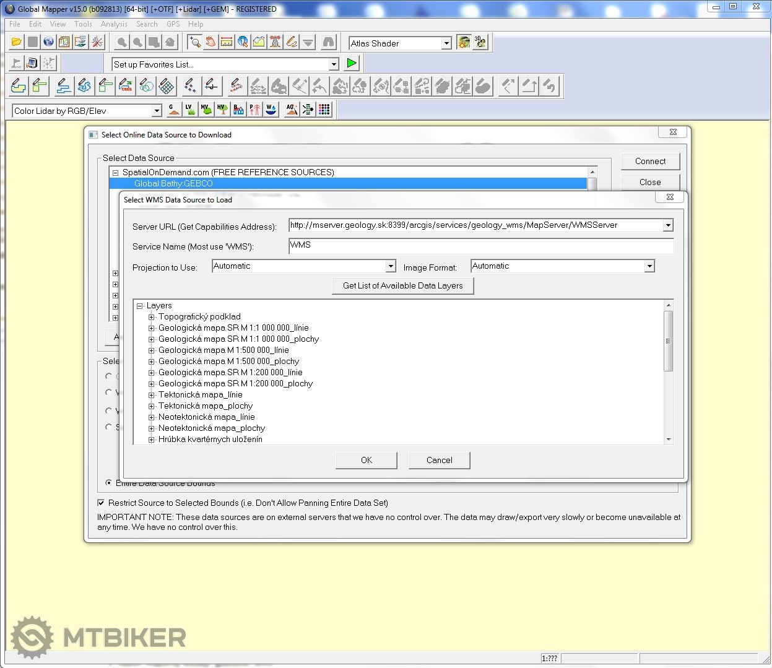This screenshot has height=668, width=772.
Task: Open the Analysis menu
Action: (114, 24)
